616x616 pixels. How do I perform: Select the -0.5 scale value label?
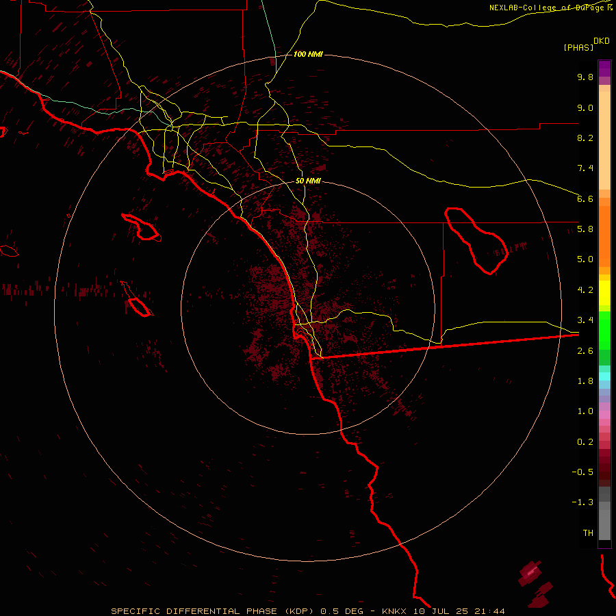pos(582,472)
